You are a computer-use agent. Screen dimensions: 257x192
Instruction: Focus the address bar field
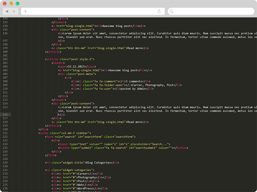[92, 11]
